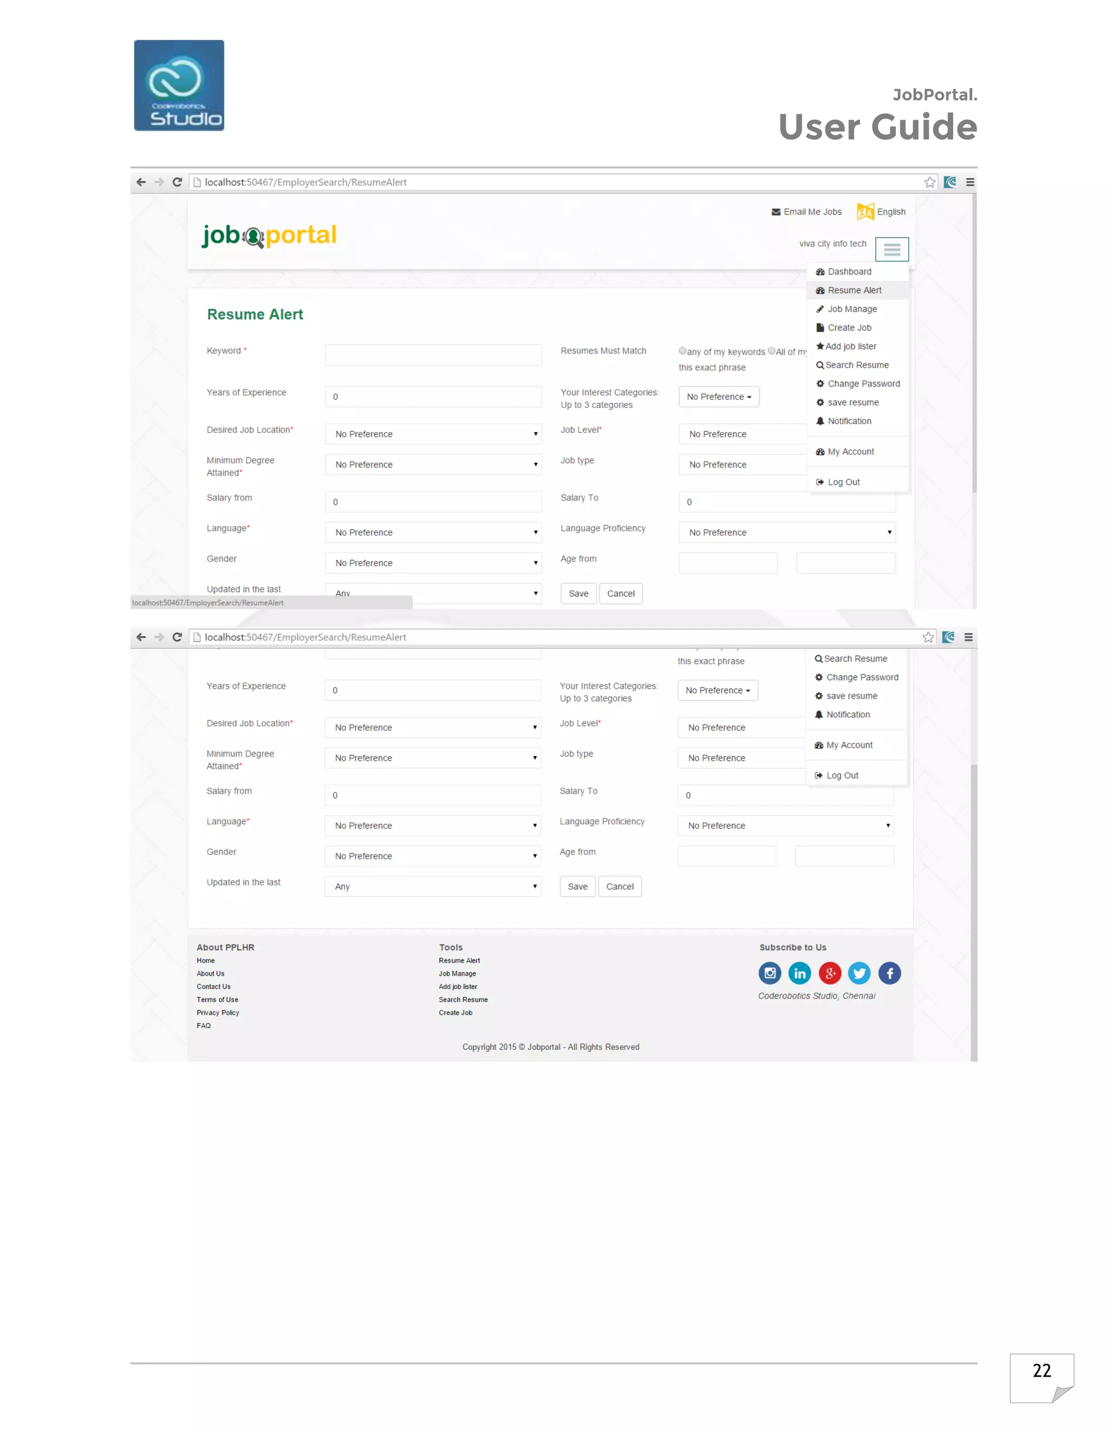The height and width of the screenshot is (1434, 1108).
Task: Click back arrow in the lower browser toolbar
Action: point(141,637)
